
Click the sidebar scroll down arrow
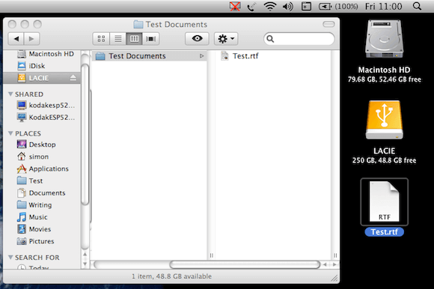(x=85, y=264)
